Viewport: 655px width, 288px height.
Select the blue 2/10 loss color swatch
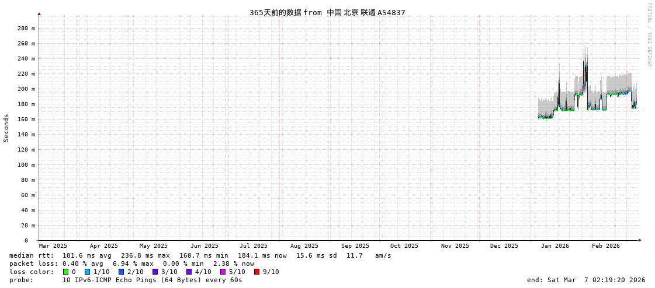pyautogui.click(x=122, y=272)
